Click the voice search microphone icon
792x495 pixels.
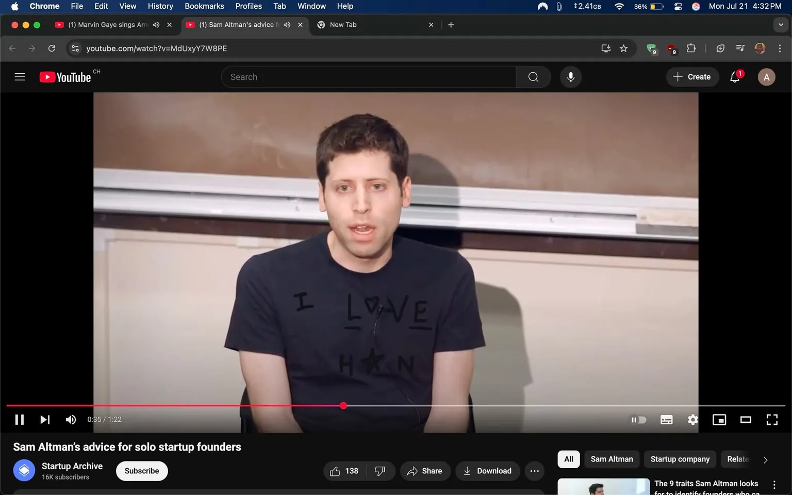tap(571, 76)
